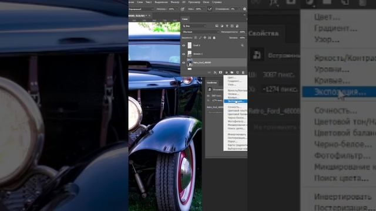Close the open document tab
This screenshot has height=211, width=376.
(149, 16)
